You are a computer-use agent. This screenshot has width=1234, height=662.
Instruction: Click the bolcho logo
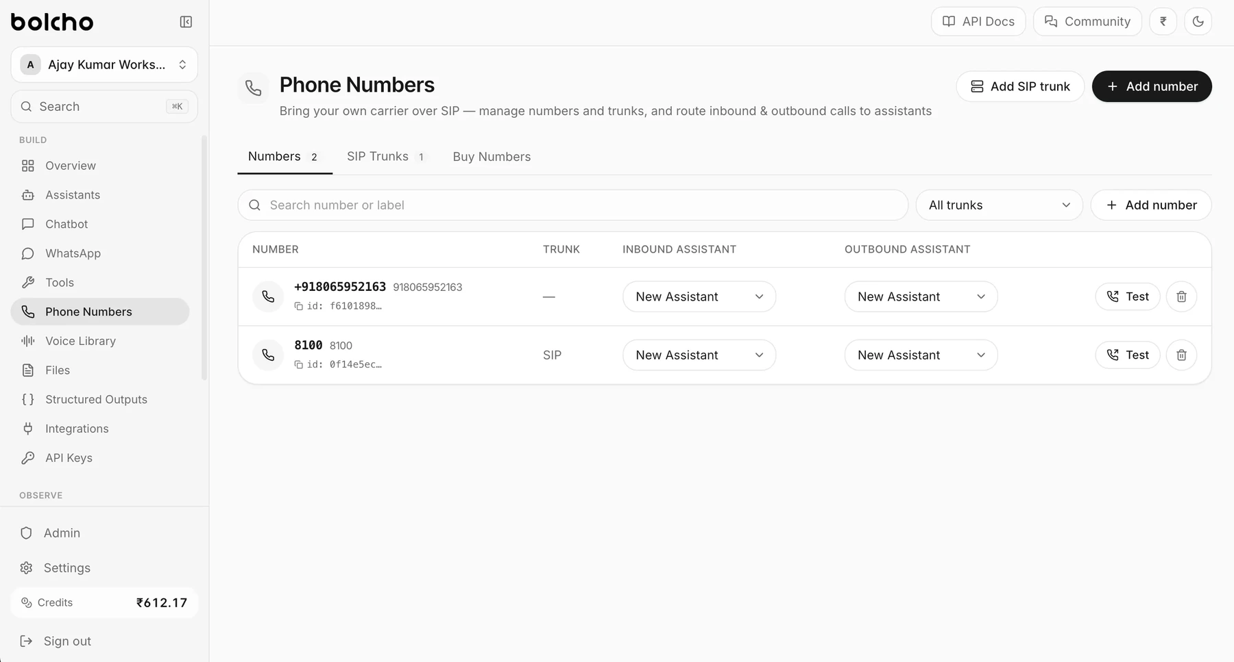(x=52, y=22)
